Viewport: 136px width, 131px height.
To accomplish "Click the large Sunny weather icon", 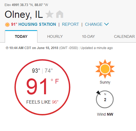I will click(x=105, y=69).
